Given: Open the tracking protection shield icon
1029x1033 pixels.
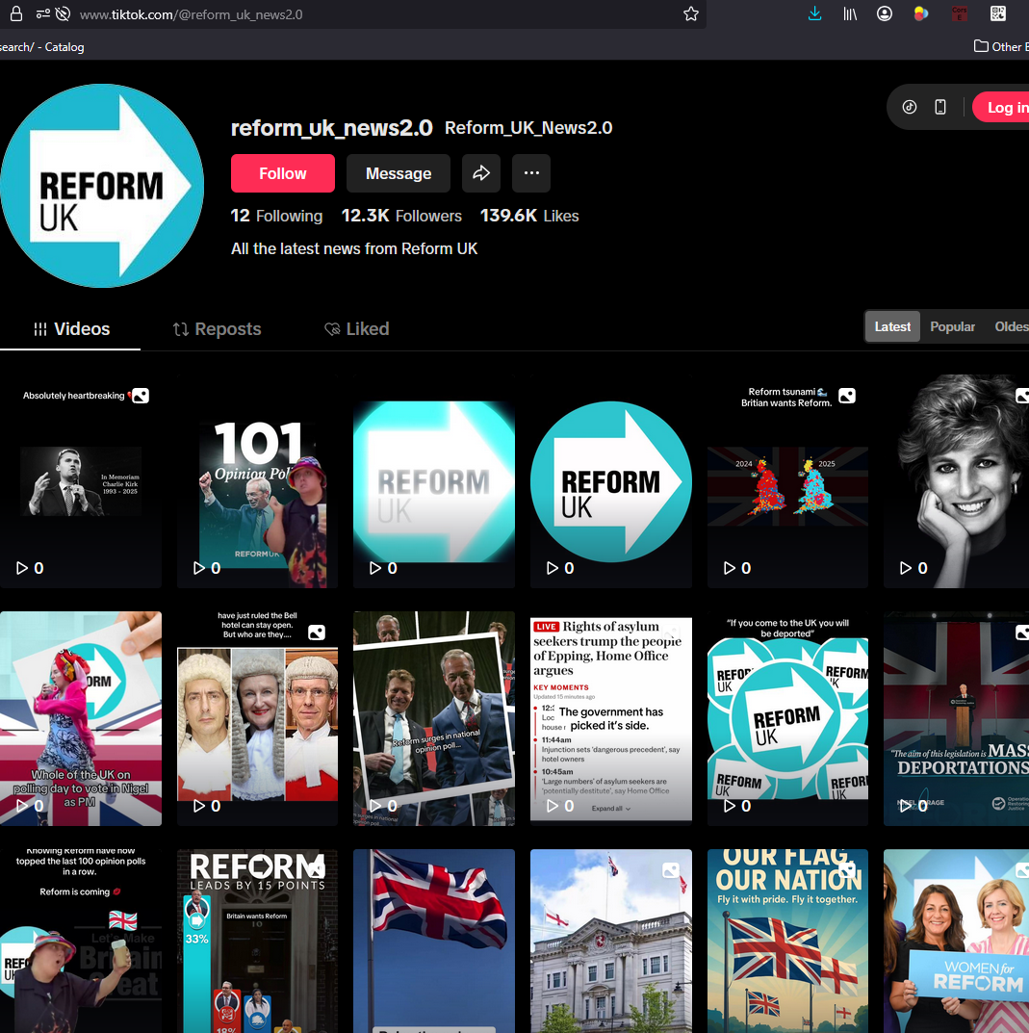Looking at the screenshot, I should click(x=63, y=13).
